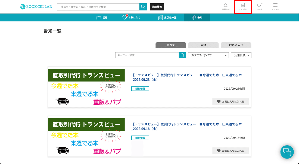Click the search magnifier in the top bar

tap(143, 7)
